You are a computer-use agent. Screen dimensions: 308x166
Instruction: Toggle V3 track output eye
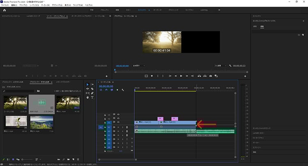pyautogui.click(x=118, y=114)
